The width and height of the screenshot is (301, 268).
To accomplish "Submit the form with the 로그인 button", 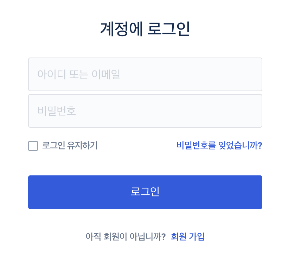I will (145, 192).
